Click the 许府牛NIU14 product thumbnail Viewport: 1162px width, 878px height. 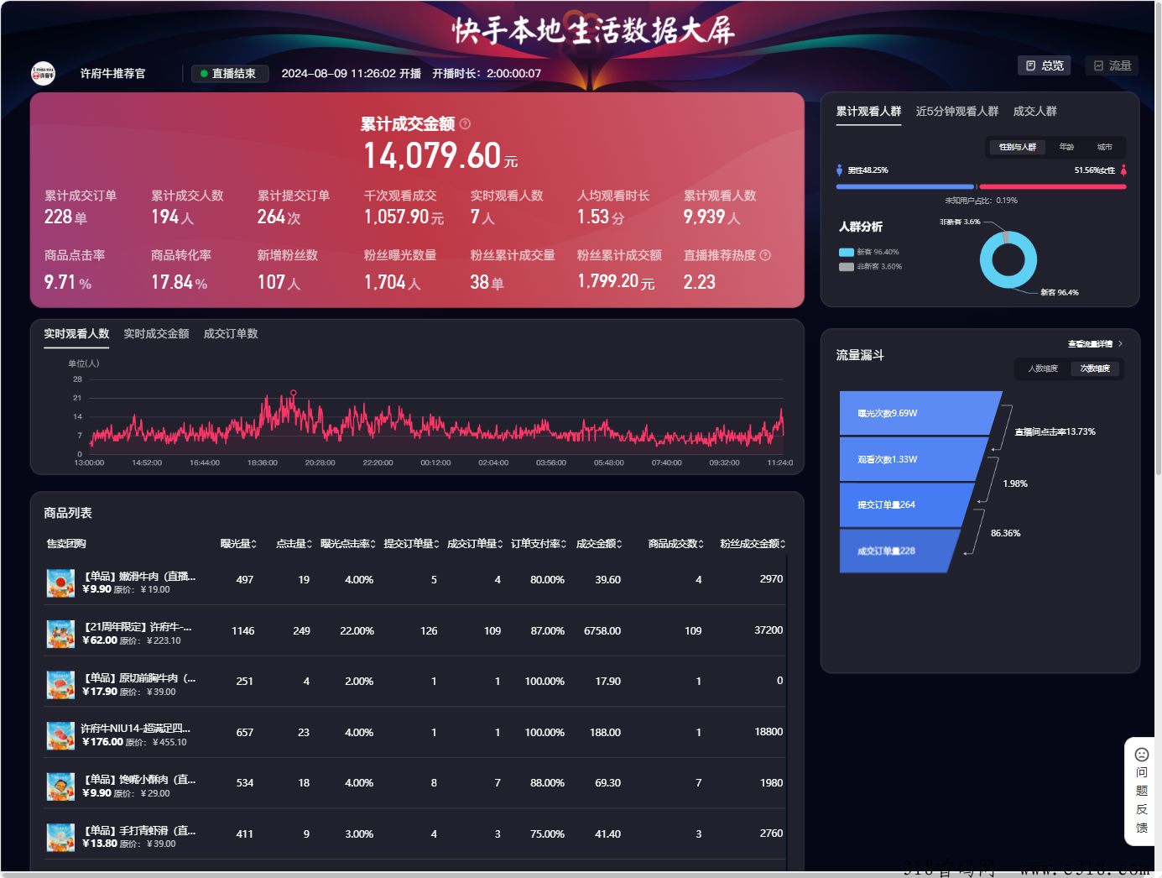point(60,735)
